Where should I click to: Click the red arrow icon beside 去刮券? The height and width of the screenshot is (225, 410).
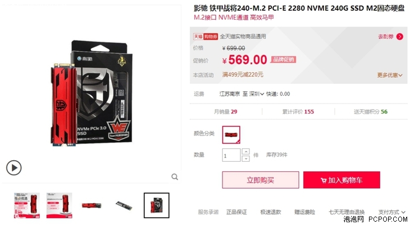(x=399, y=36)
